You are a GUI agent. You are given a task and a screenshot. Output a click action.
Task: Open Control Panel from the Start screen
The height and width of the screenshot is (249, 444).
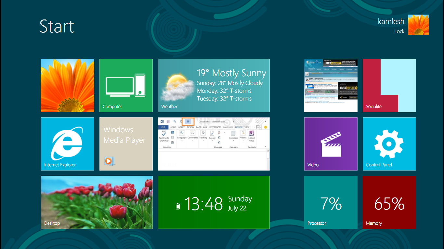tap(389, 144)
